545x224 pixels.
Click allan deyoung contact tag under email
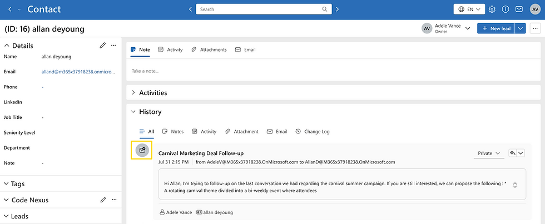[215, 212]
